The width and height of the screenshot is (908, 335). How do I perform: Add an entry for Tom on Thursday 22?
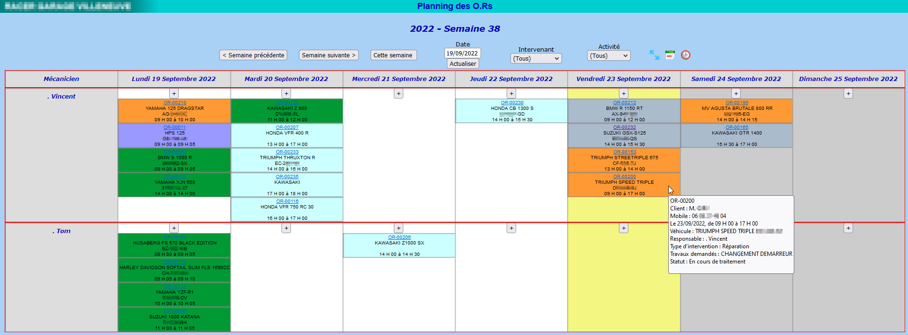click(x=511, y=228)
